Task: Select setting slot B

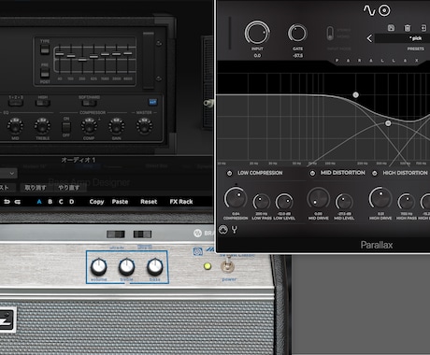Action: [x=50, y=202]
